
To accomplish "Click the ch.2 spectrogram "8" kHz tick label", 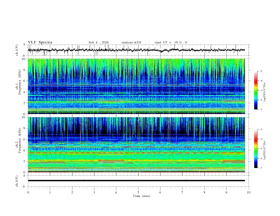I will tap(25, 128).
